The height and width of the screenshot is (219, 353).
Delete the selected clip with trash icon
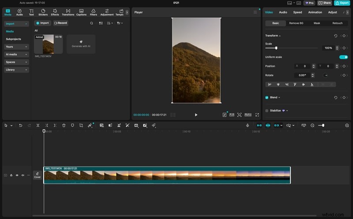click(64, 126)
